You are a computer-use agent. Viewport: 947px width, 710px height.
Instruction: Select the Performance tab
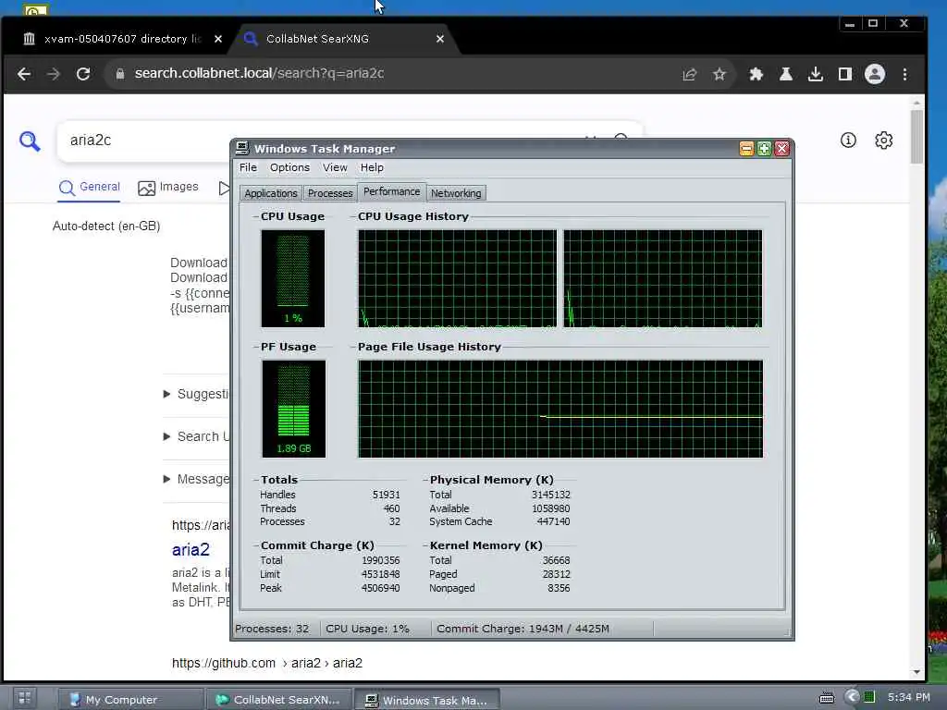pos(391,191)
